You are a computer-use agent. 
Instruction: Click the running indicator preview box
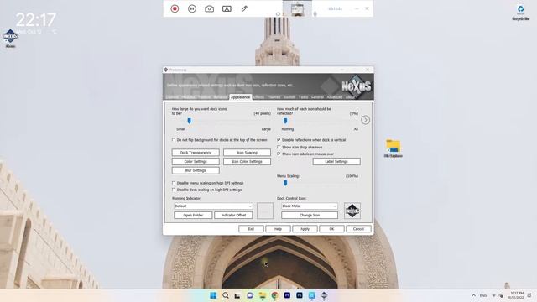265,211
